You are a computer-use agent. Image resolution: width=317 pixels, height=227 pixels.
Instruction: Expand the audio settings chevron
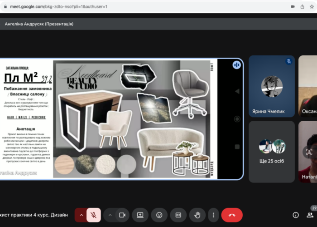tap(82, 215)
